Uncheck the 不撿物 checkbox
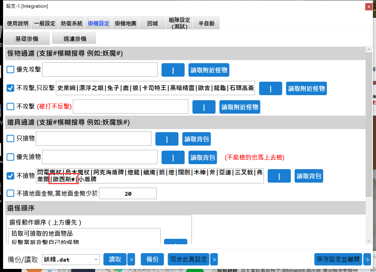 click(x=10, y=176)
